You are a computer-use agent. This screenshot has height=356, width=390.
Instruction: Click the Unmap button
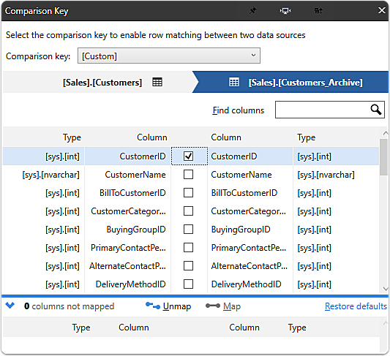click(x=168, y=306)
